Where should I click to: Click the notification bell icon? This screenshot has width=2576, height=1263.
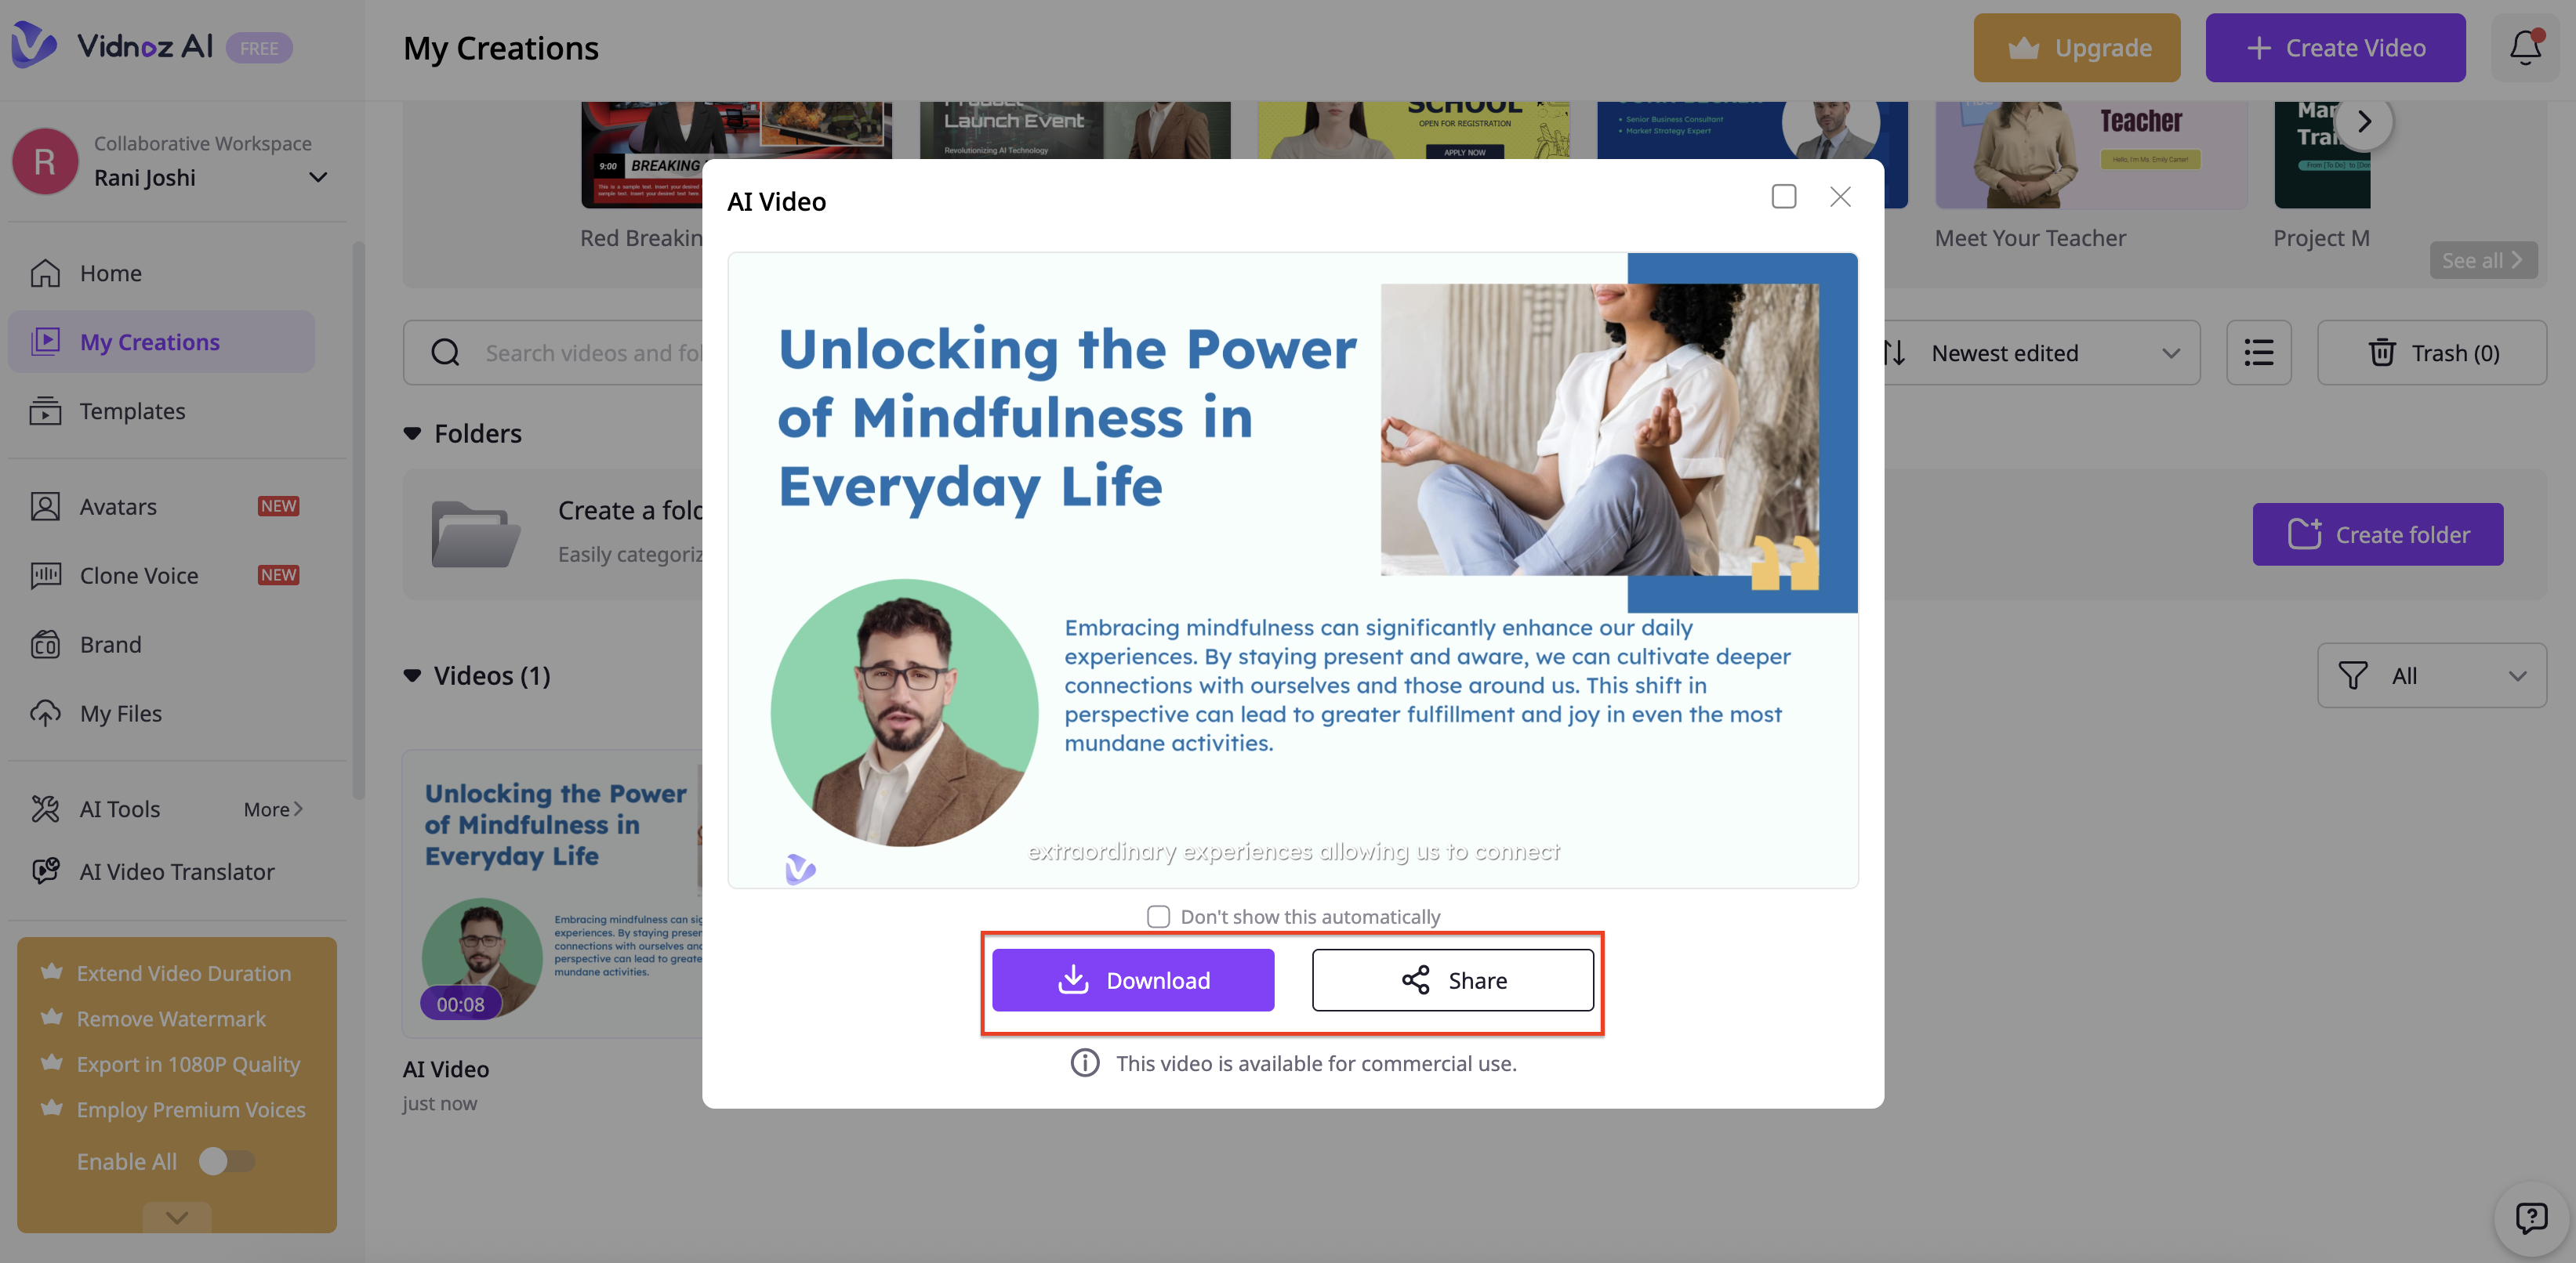pos(2524,47)
